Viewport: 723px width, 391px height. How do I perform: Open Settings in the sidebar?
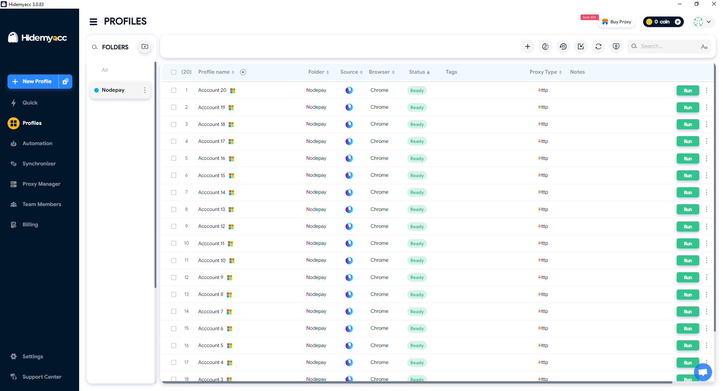[32, 356]
